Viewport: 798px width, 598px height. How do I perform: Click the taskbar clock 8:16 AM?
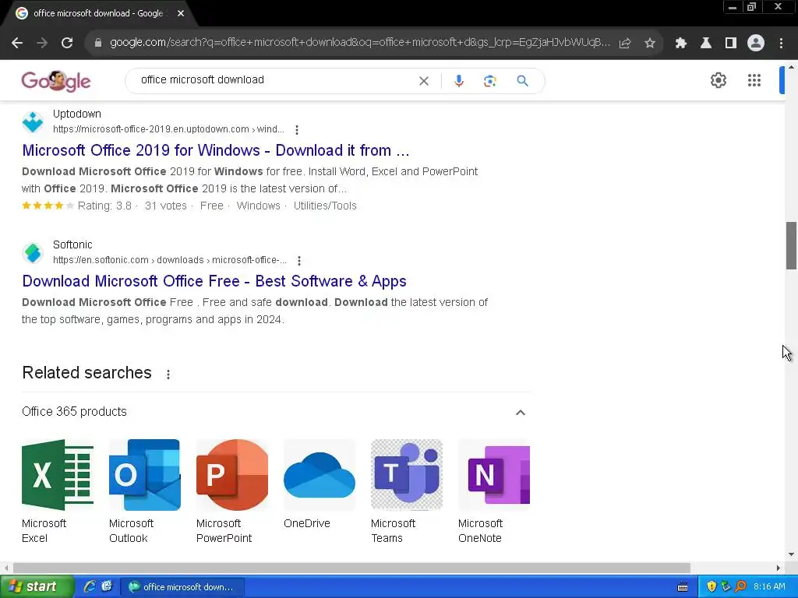769,587
